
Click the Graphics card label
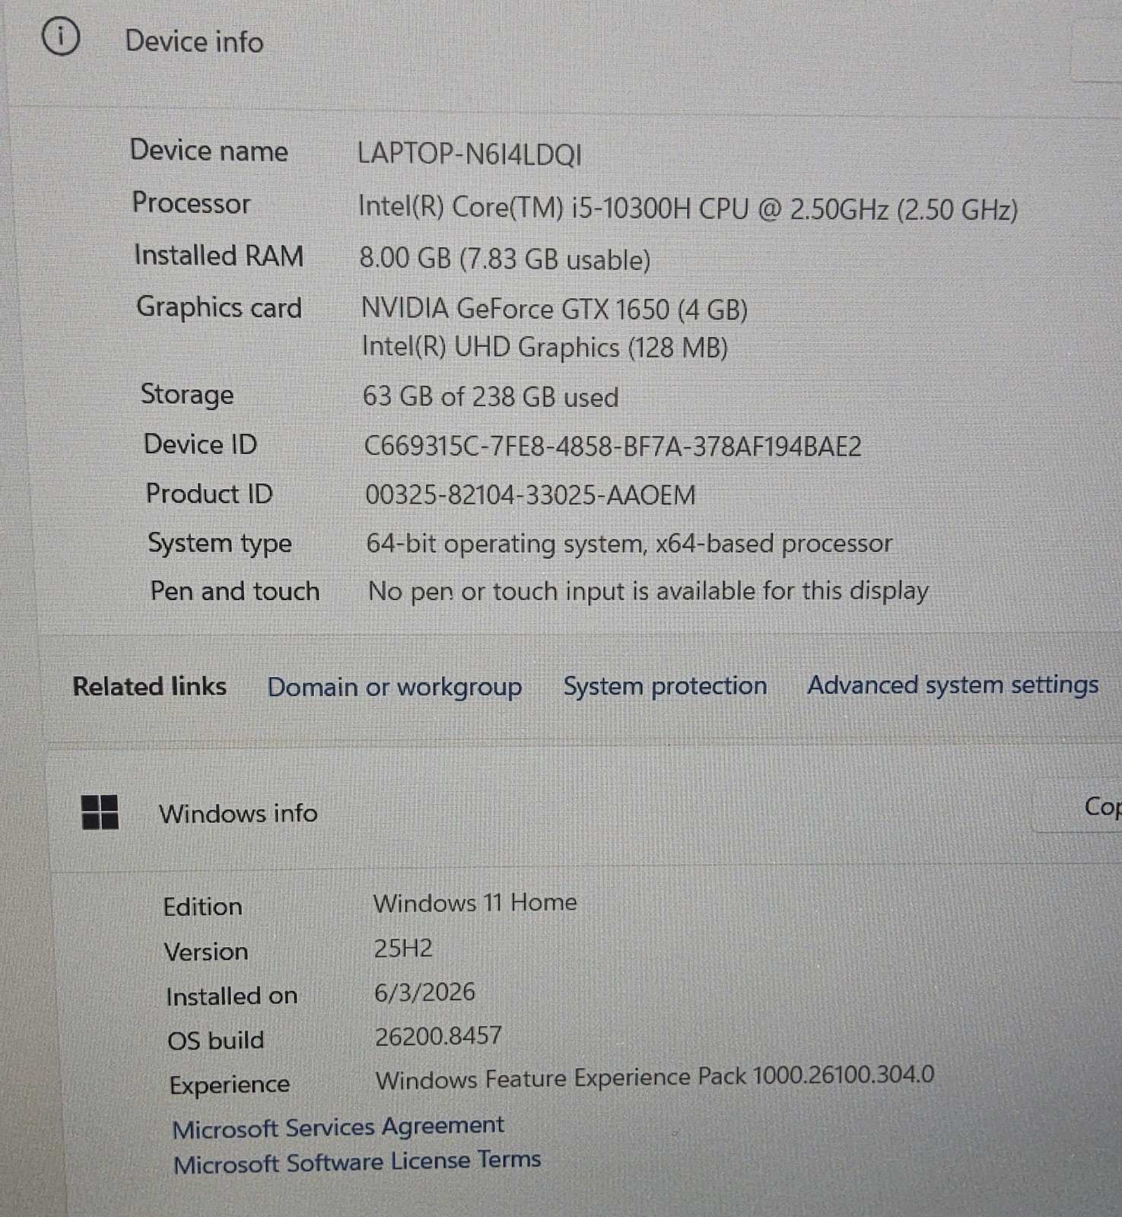point(219,307)
